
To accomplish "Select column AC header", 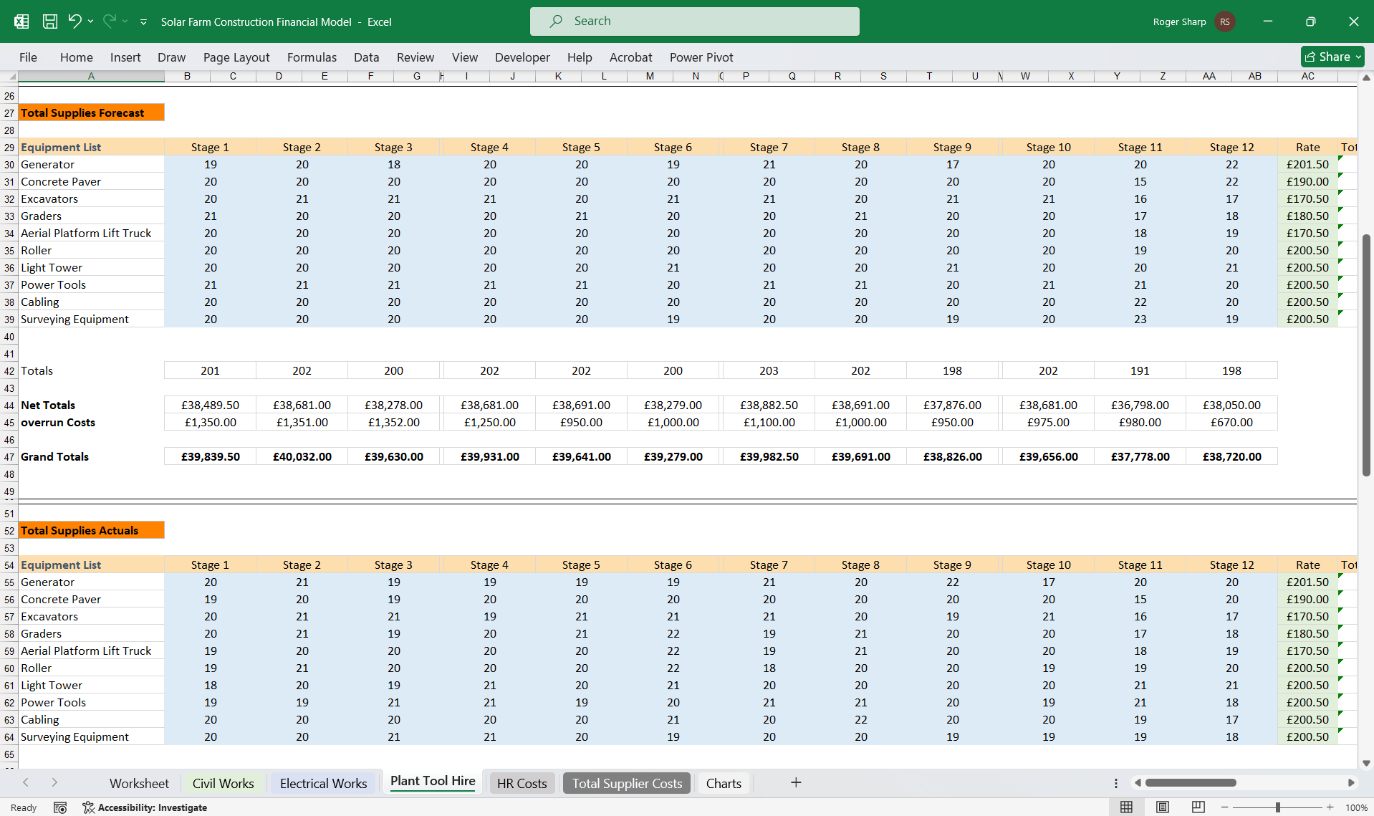I will [x=1307, y=76].
